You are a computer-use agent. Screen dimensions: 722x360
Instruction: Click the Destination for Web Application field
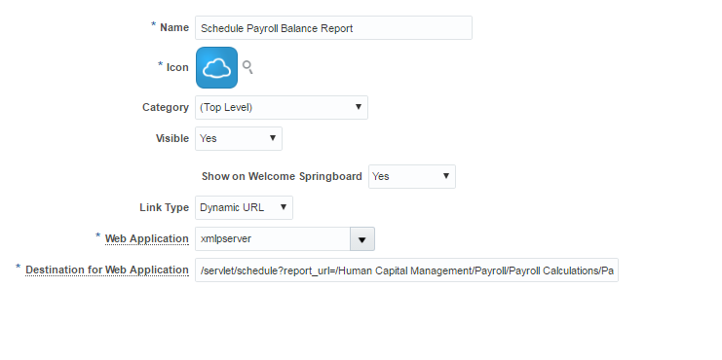tap(406, 270)
